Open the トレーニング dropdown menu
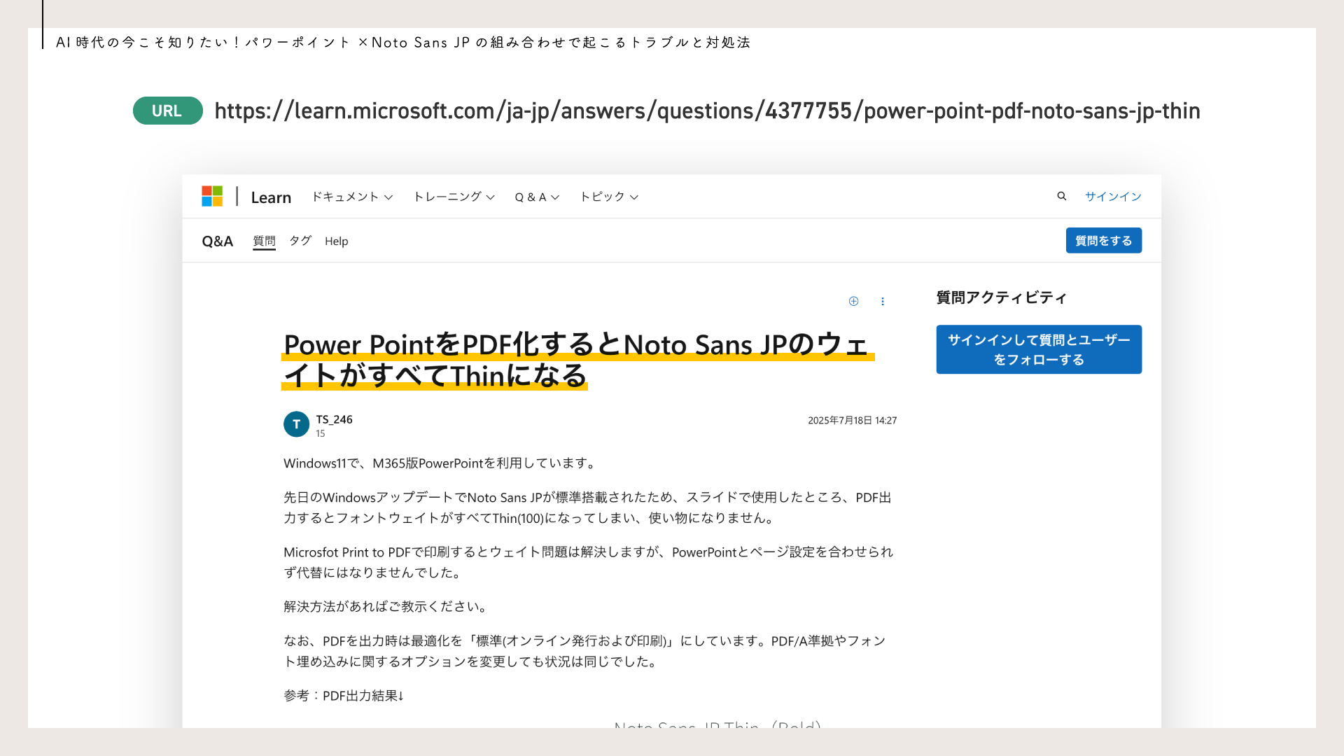1344x756 pixels. (x=453, y=197)
